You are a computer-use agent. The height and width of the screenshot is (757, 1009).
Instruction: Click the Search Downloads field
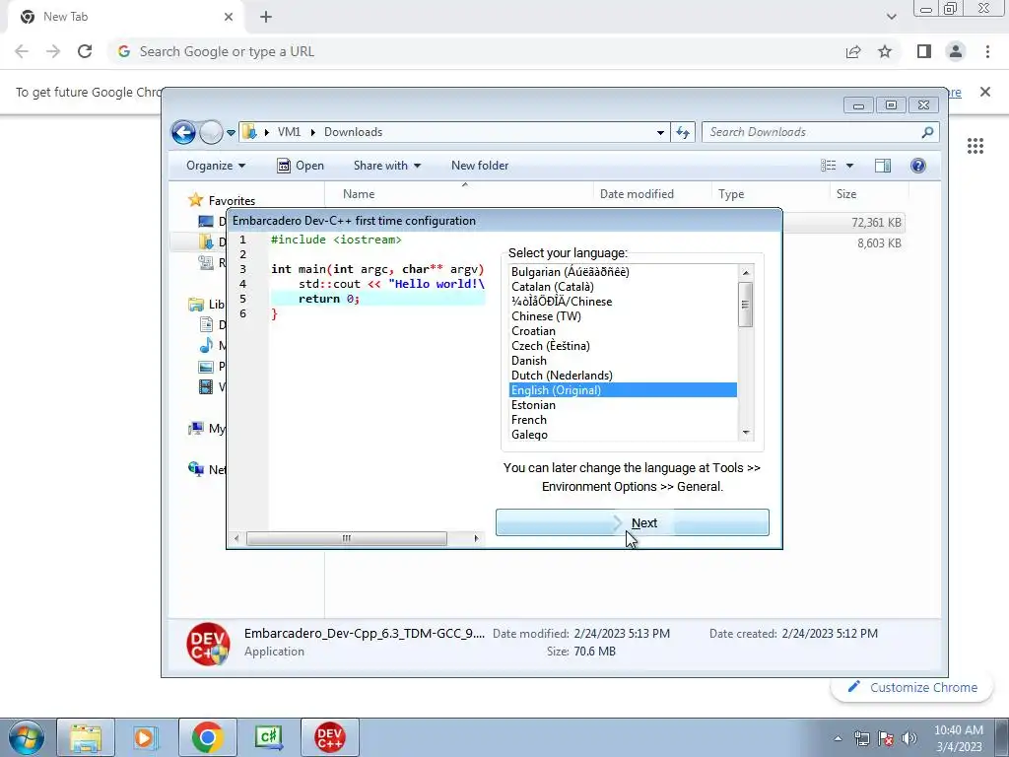(x=813, y=132)
